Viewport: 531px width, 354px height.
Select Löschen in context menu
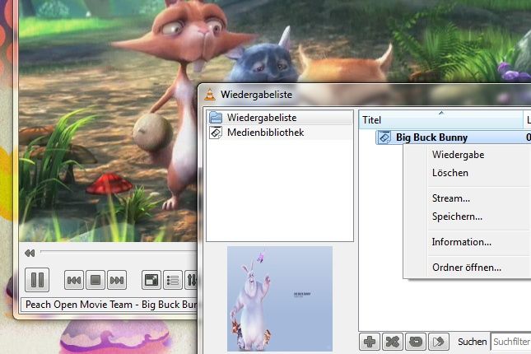coord(449,173)
